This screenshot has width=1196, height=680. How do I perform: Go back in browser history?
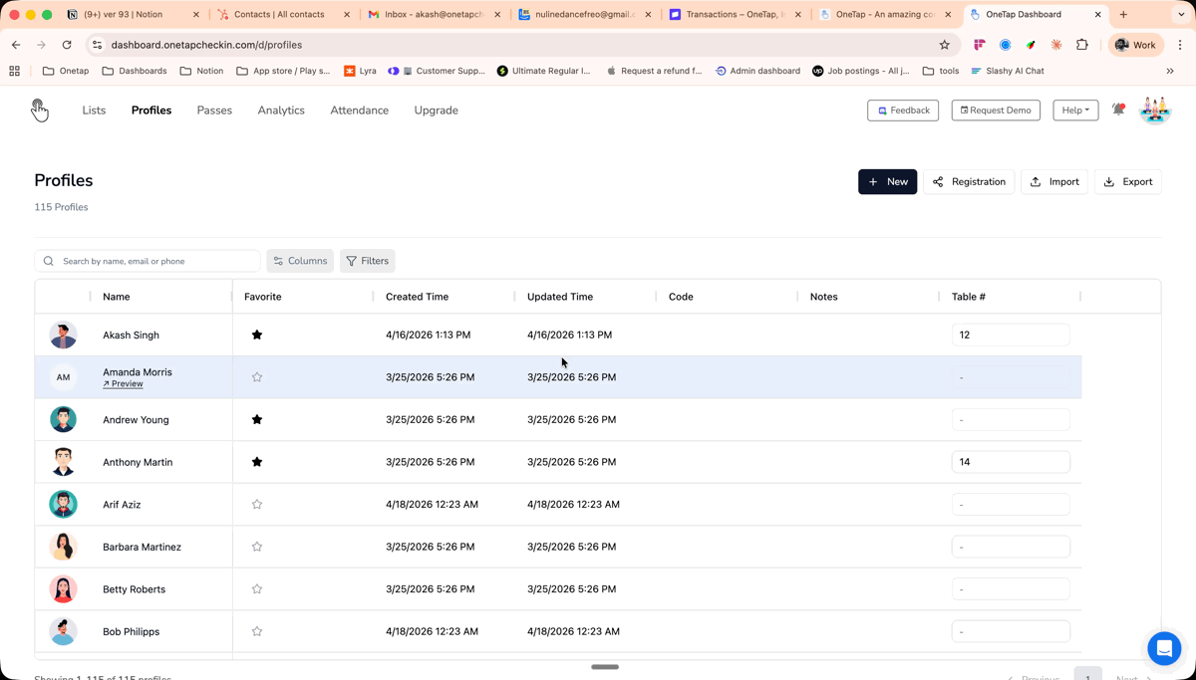coord(16,45)
